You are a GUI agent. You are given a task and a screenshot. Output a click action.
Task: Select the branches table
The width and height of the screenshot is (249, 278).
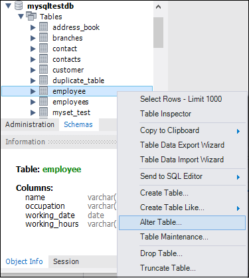point(68,38)
